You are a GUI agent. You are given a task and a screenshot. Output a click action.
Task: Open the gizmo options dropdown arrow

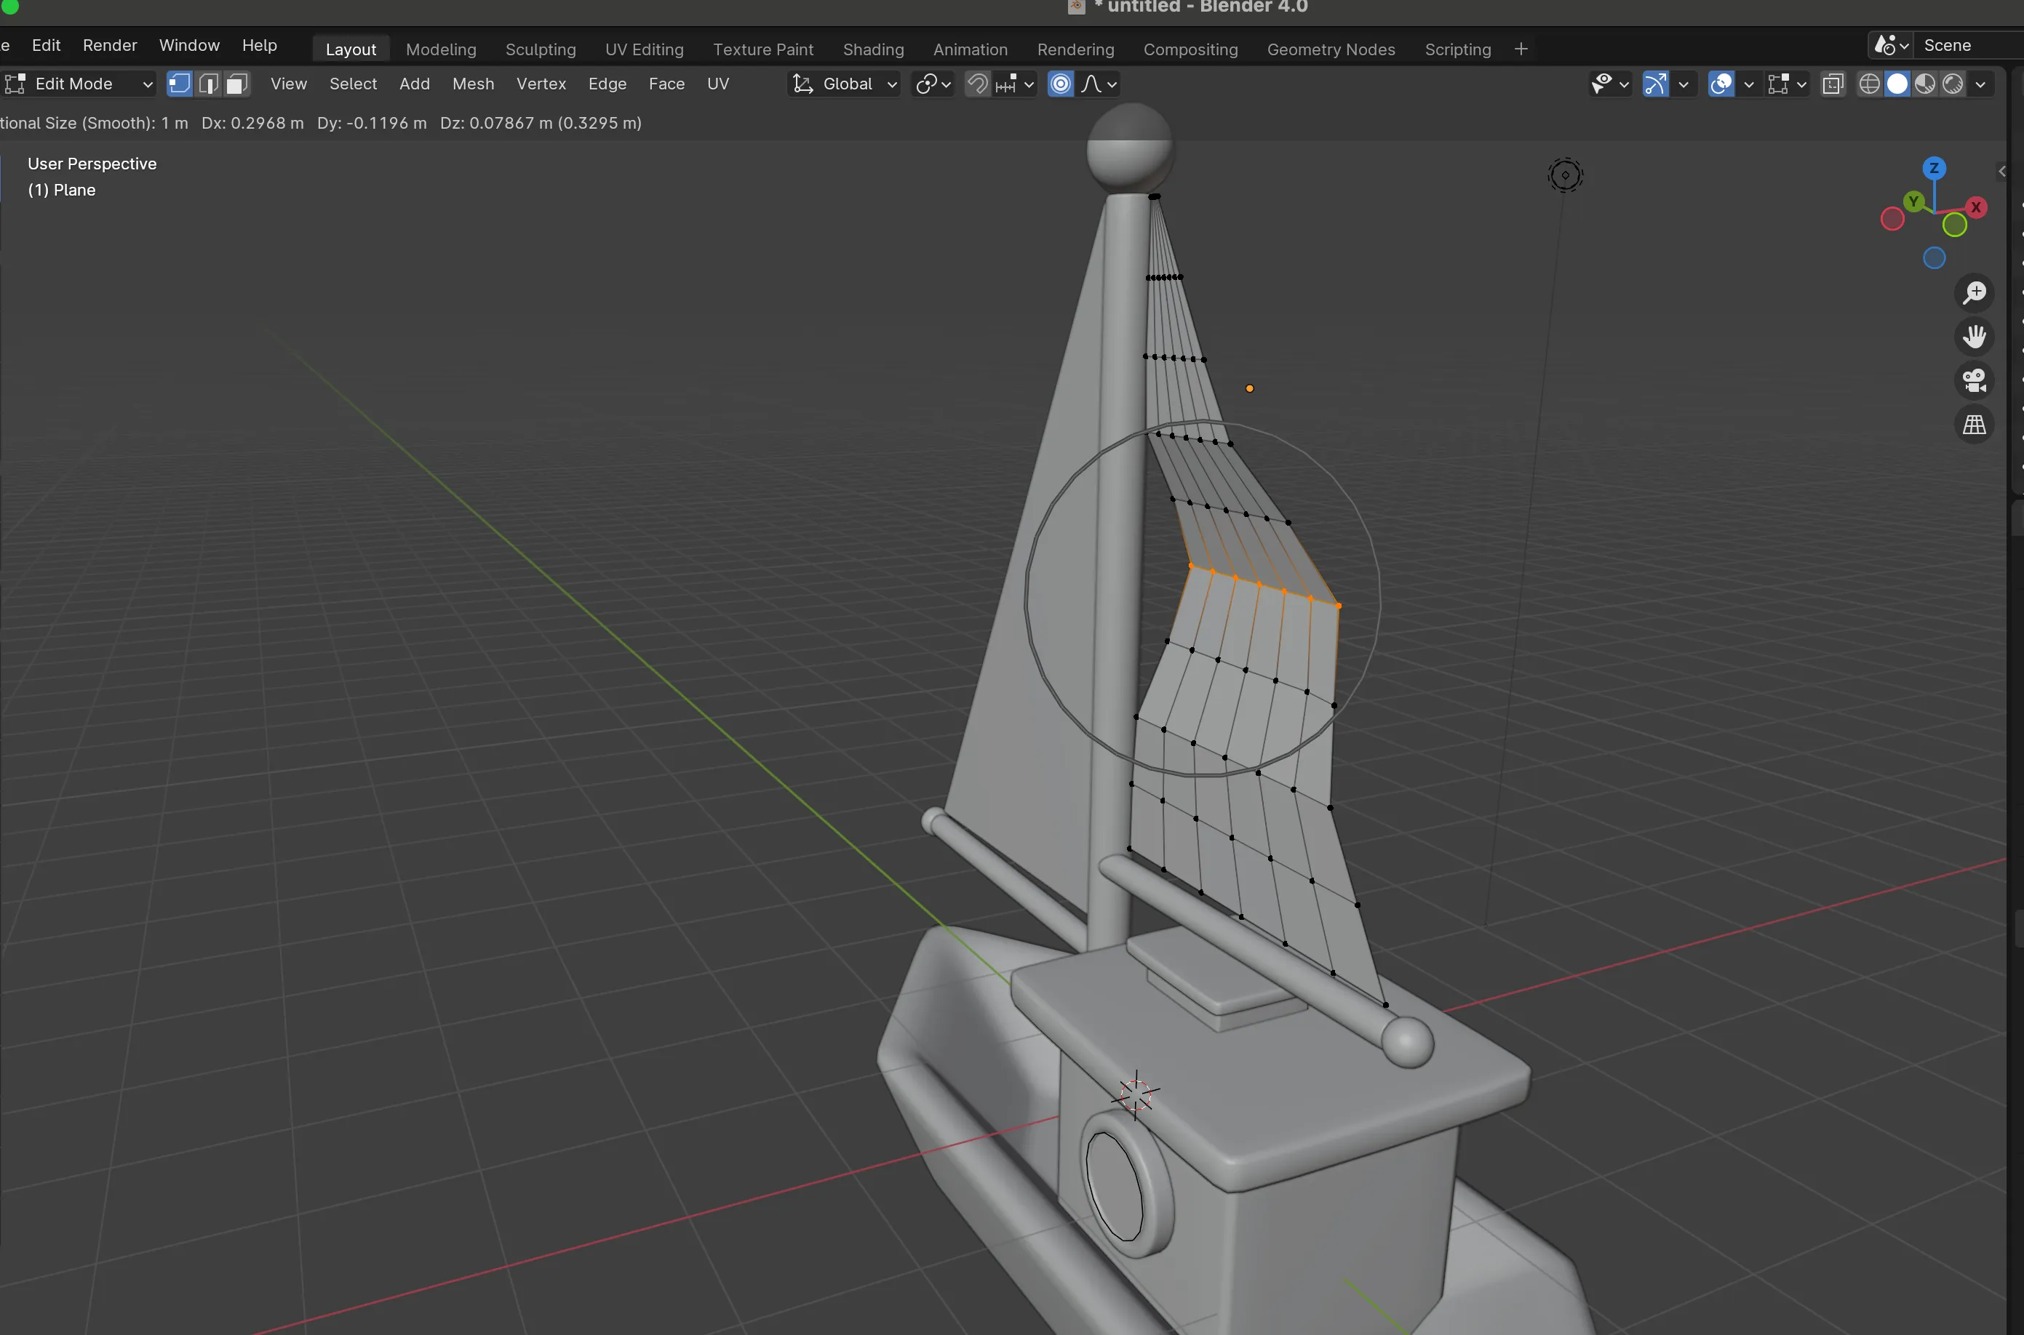[1684, 84]
